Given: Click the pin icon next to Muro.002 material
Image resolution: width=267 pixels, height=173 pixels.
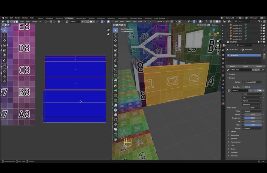Looking at the screenshot, I should pyautogui.click(x=264, y=50).
